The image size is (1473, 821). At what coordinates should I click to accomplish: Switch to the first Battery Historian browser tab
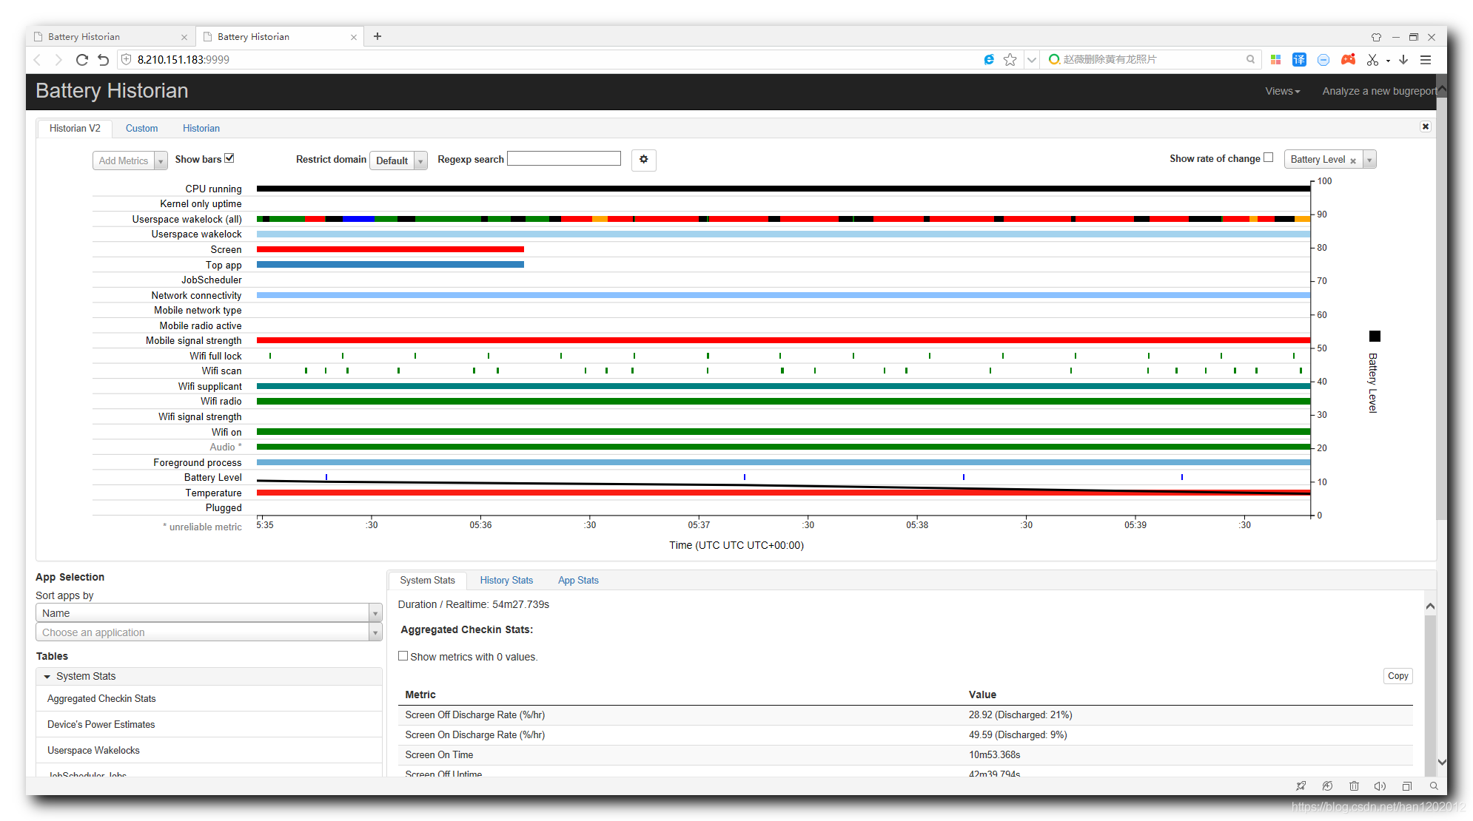[x=110, y=36]
